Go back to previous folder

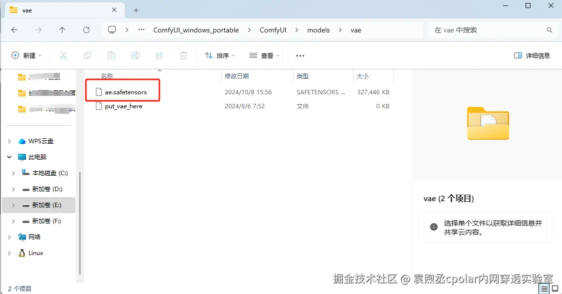point(14,30)
